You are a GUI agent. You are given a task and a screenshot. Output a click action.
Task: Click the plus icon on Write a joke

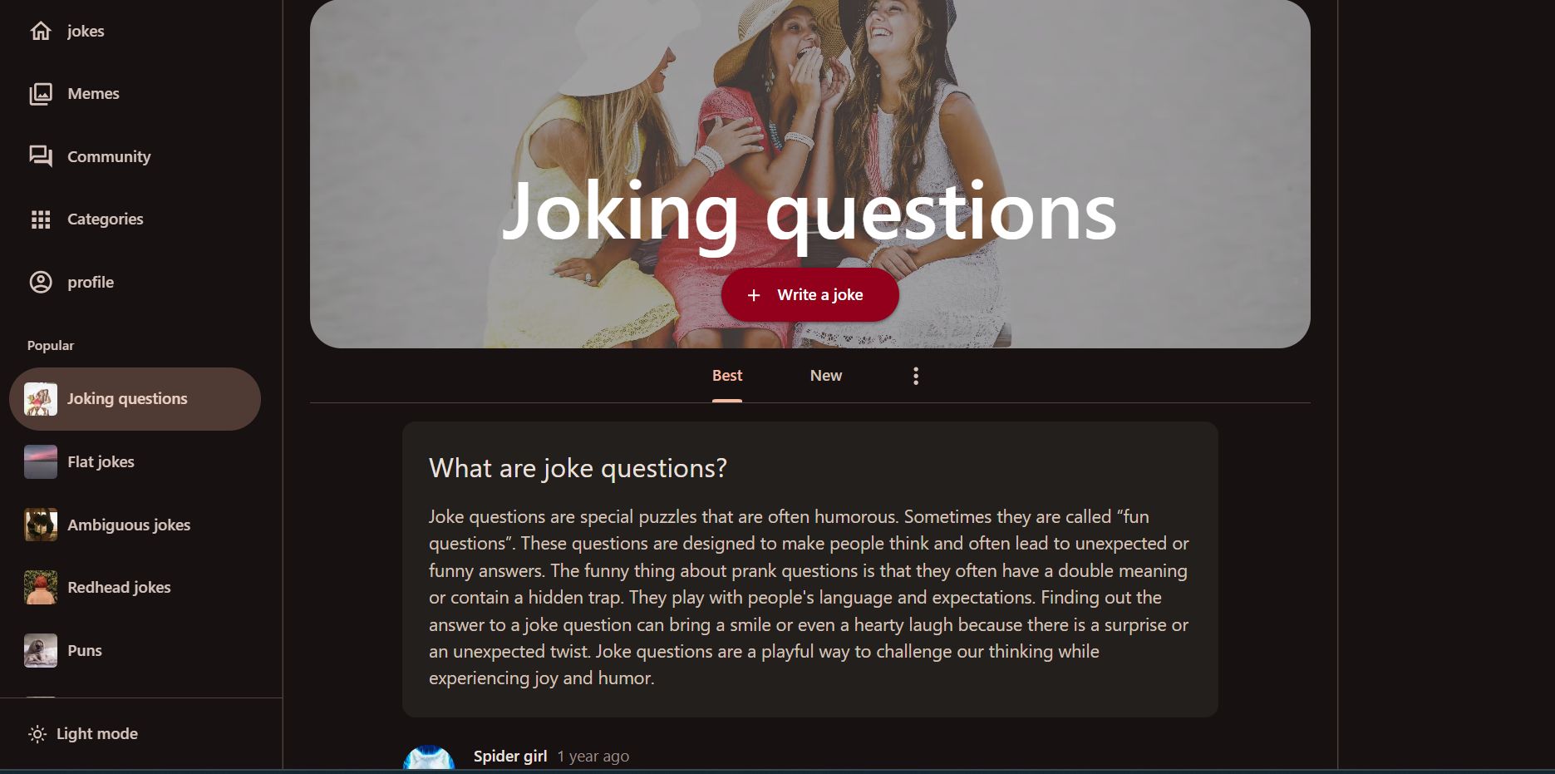754,295
